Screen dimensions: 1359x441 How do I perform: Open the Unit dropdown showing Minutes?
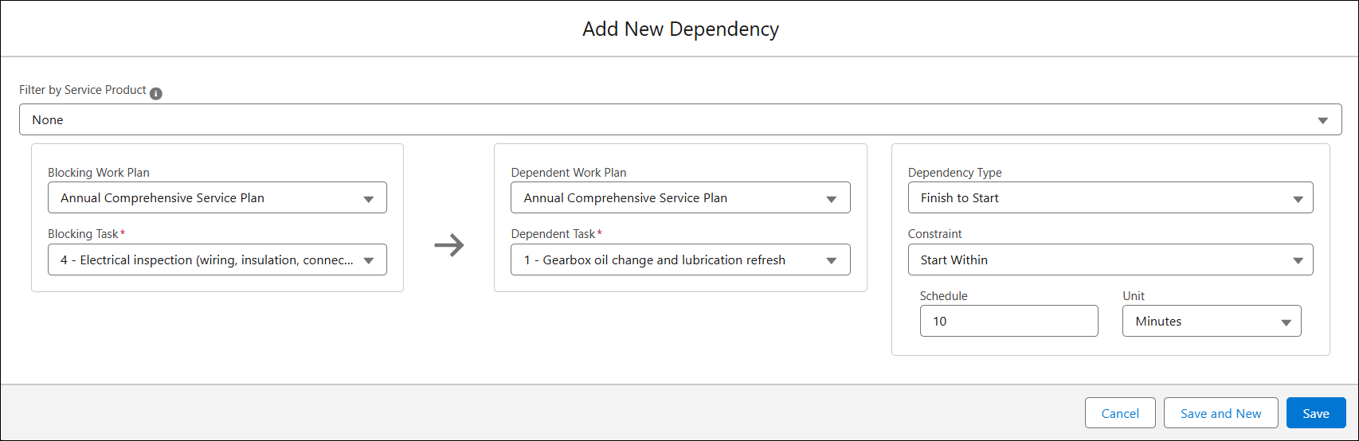[1212, 321]
